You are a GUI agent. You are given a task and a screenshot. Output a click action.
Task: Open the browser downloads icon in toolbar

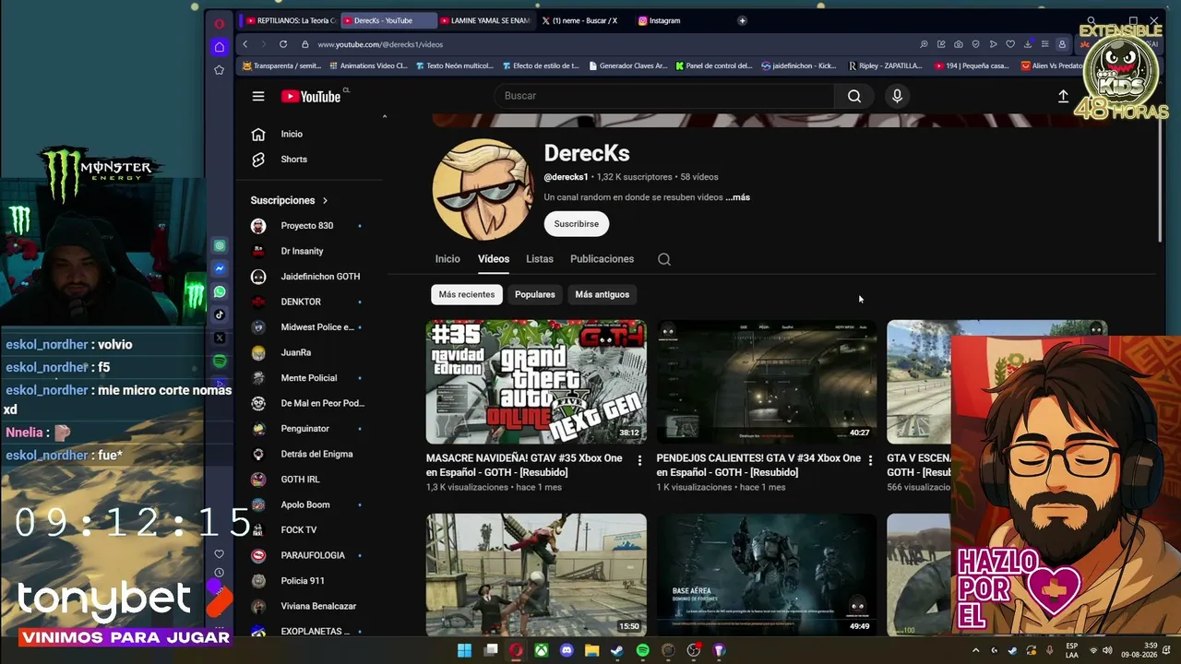click(1028, 44)
